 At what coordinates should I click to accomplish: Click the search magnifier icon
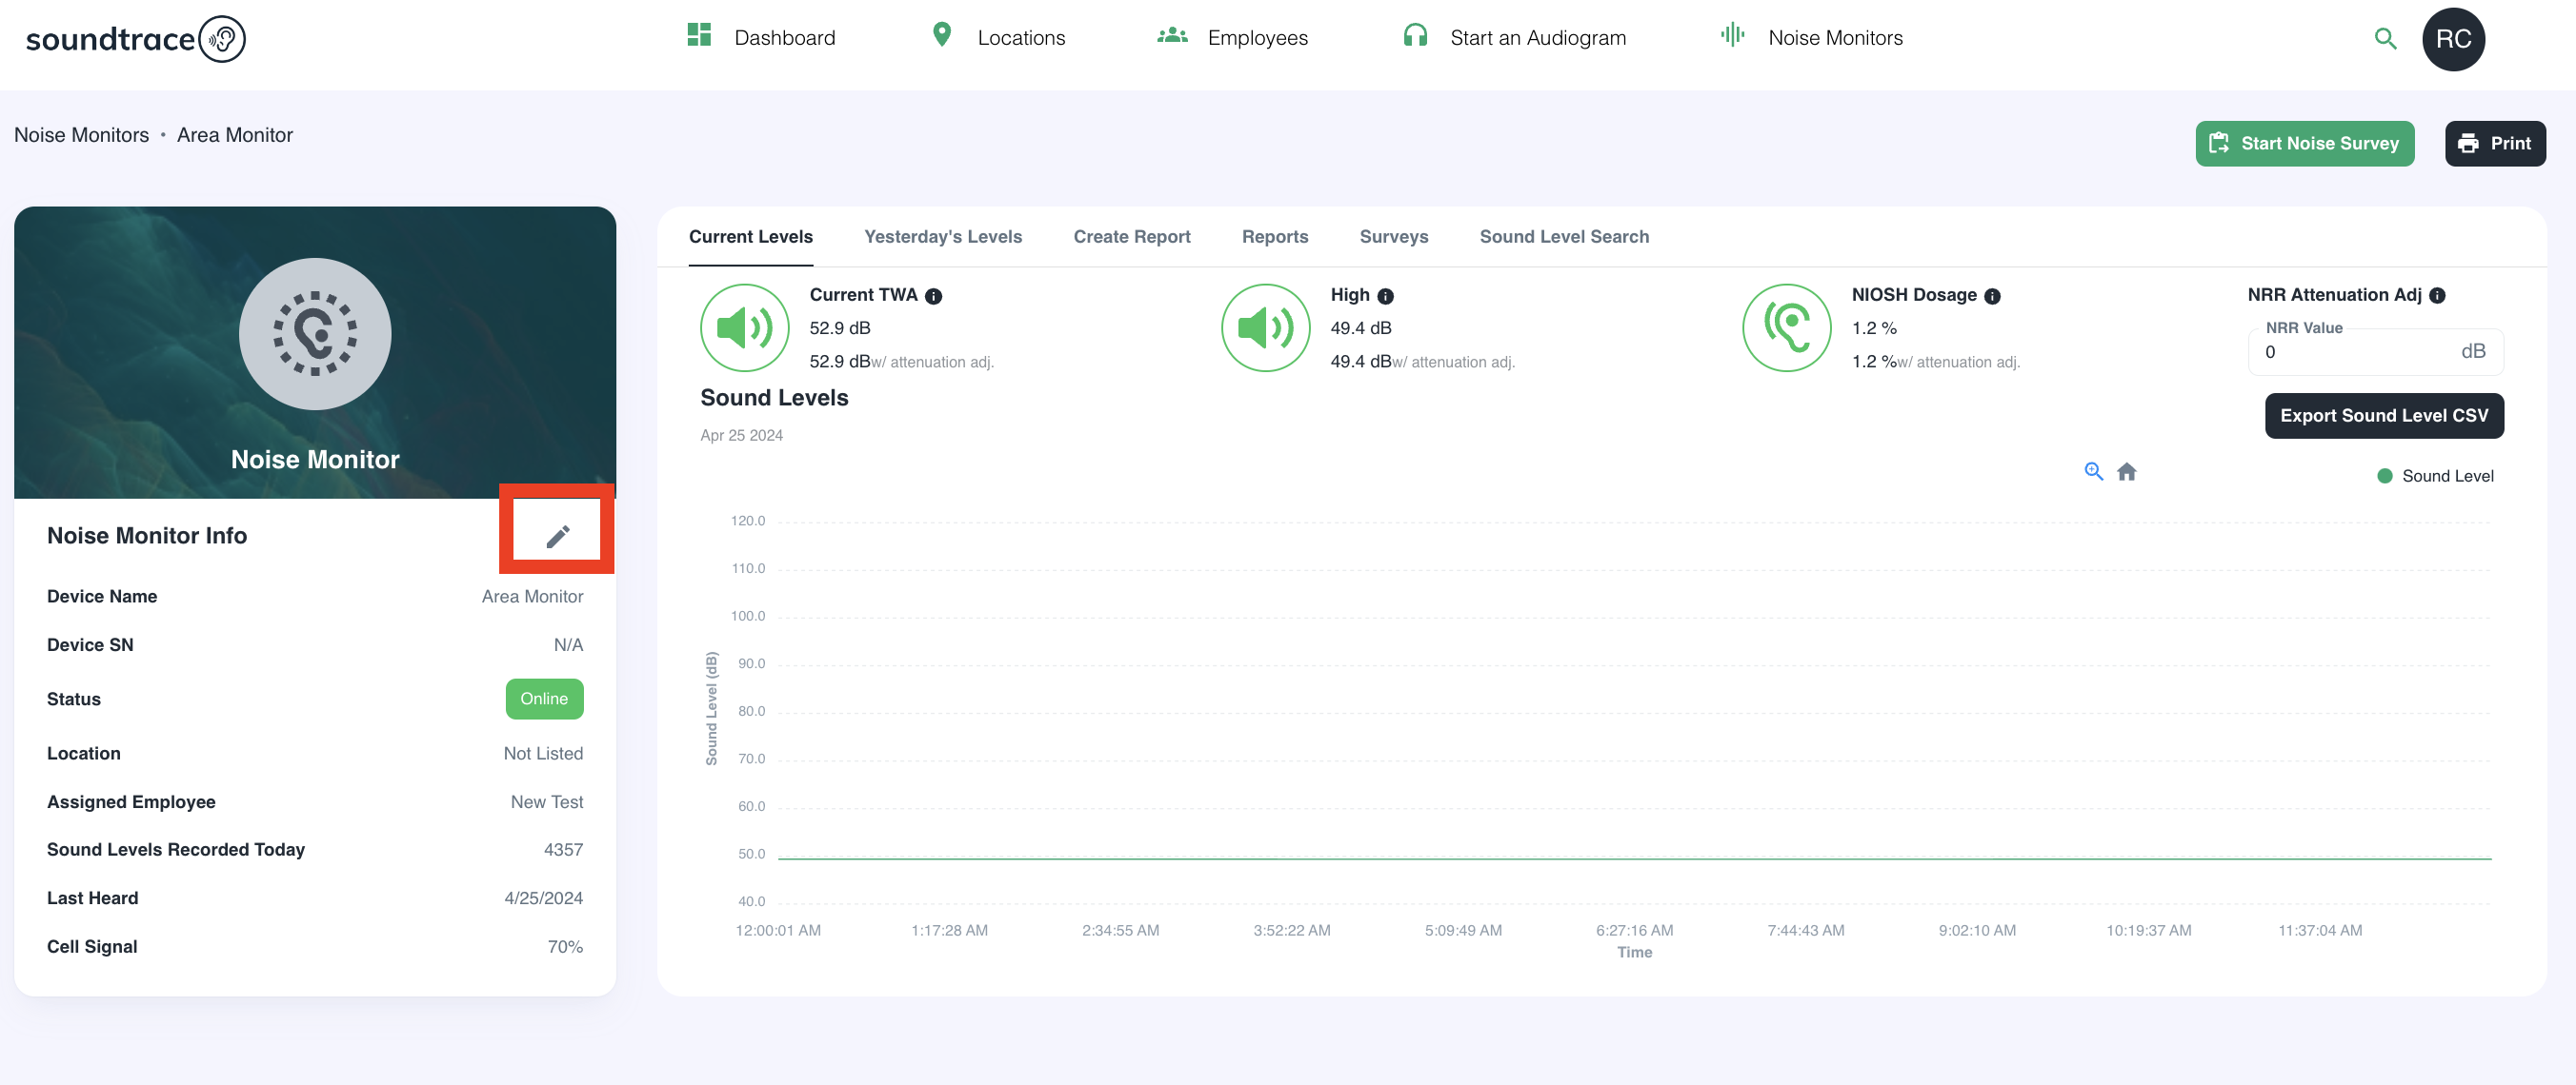click(2385, 39)
